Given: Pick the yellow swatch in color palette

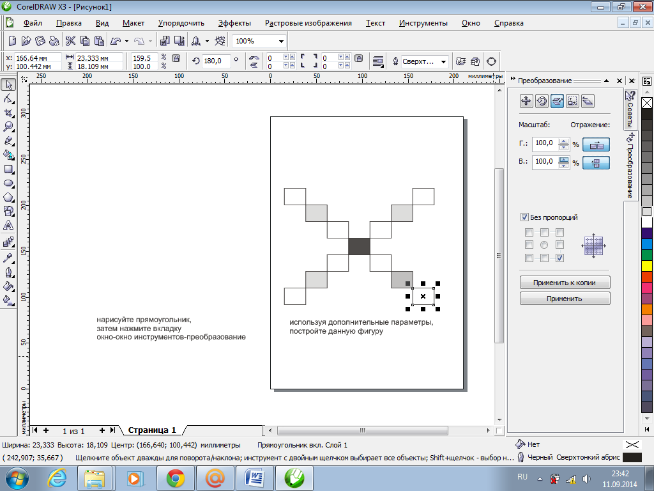Looking at the screenshot, I should [x=647, y=265].
